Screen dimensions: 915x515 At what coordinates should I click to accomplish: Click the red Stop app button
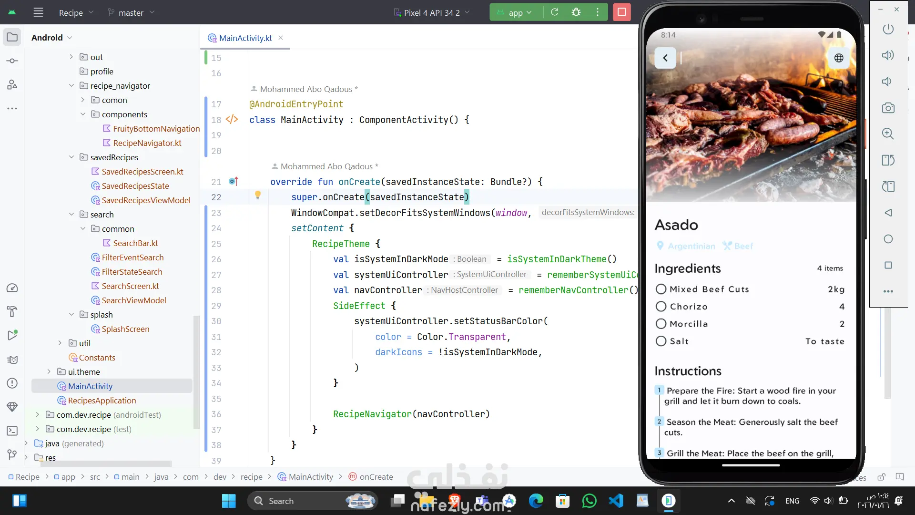(621, 12)
